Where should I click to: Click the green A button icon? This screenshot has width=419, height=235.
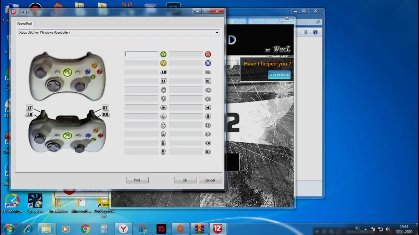pos(163,54)
